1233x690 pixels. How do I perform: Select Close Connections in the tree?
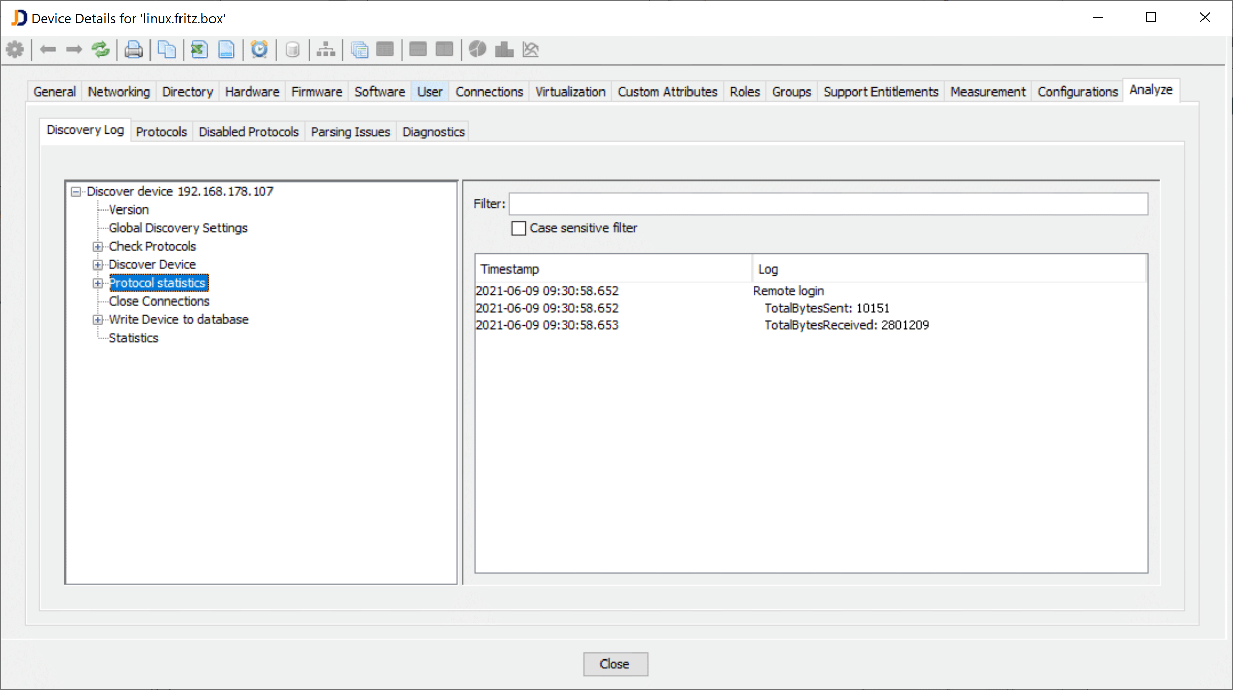[x=159, y=301]
